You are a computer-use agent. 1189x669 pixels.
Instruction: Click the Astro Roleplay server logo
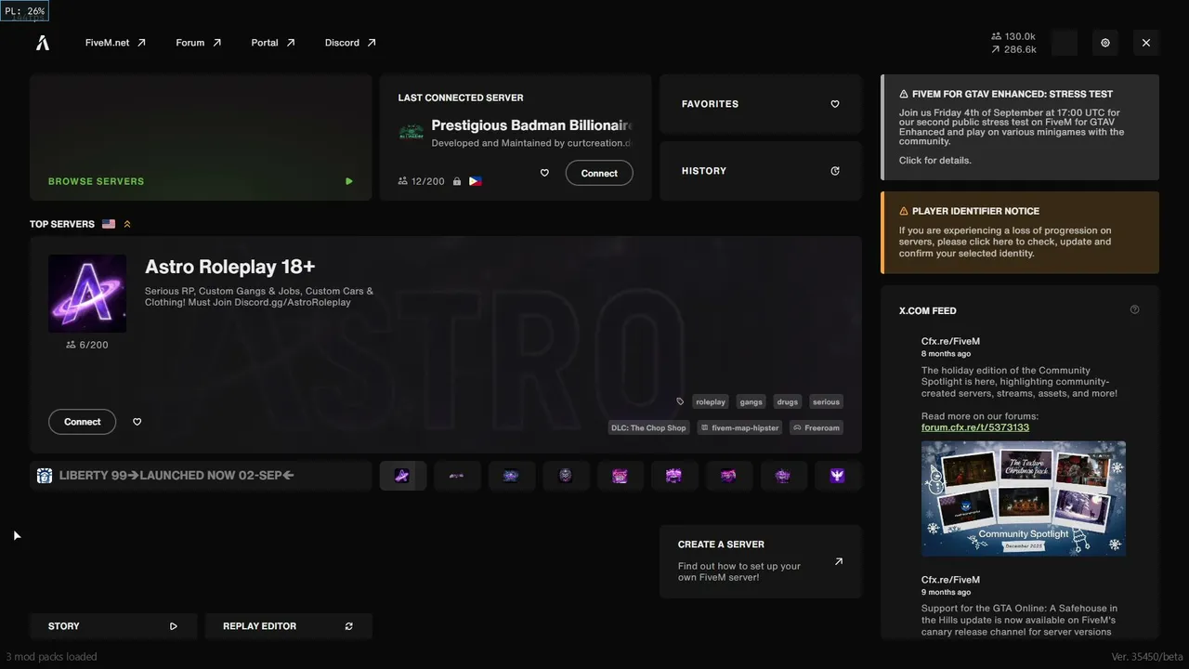(87, 294)
